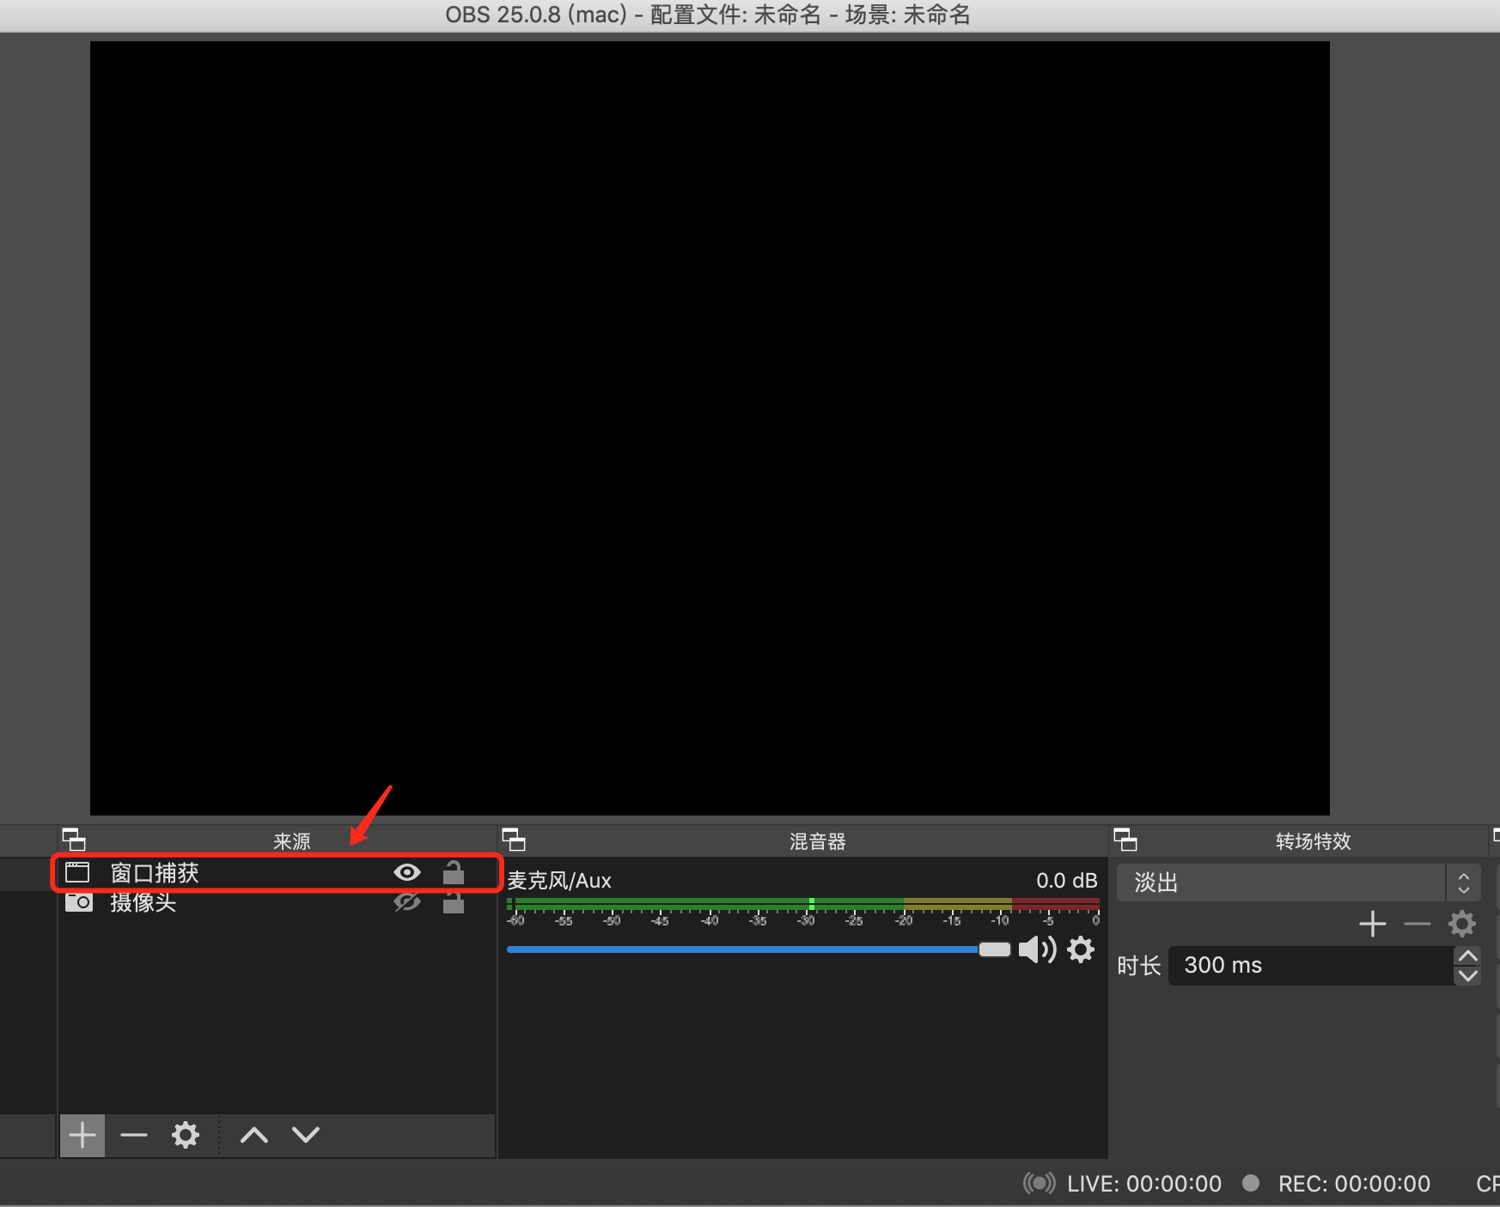Undock the Audio Mixer panel
1500x1207 pixels.
point(514,839)
